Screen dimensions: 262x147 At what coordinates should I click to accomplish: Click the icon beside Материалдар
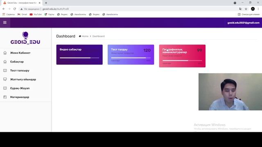[x=5, y=97]
